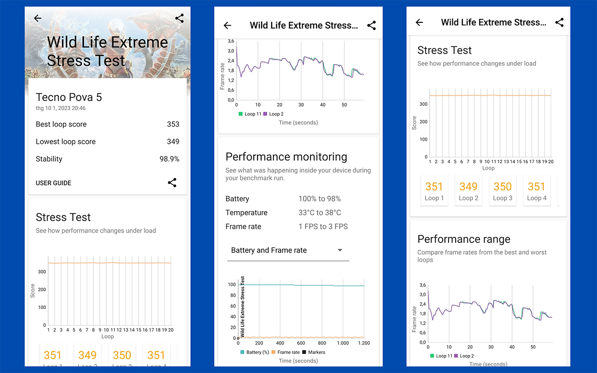The image size is (597, 373).
Task: Click Lowest loop score value 349
Action: [x=173, y=141]
